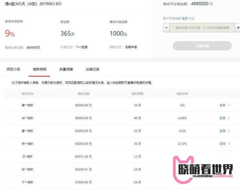Click the 365天 lock period value
The image size is (240, 189).
pyautogui.click(x=68, y=34)
